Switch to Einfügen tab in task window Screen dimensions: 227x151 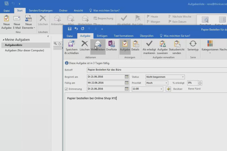[102, 36]
